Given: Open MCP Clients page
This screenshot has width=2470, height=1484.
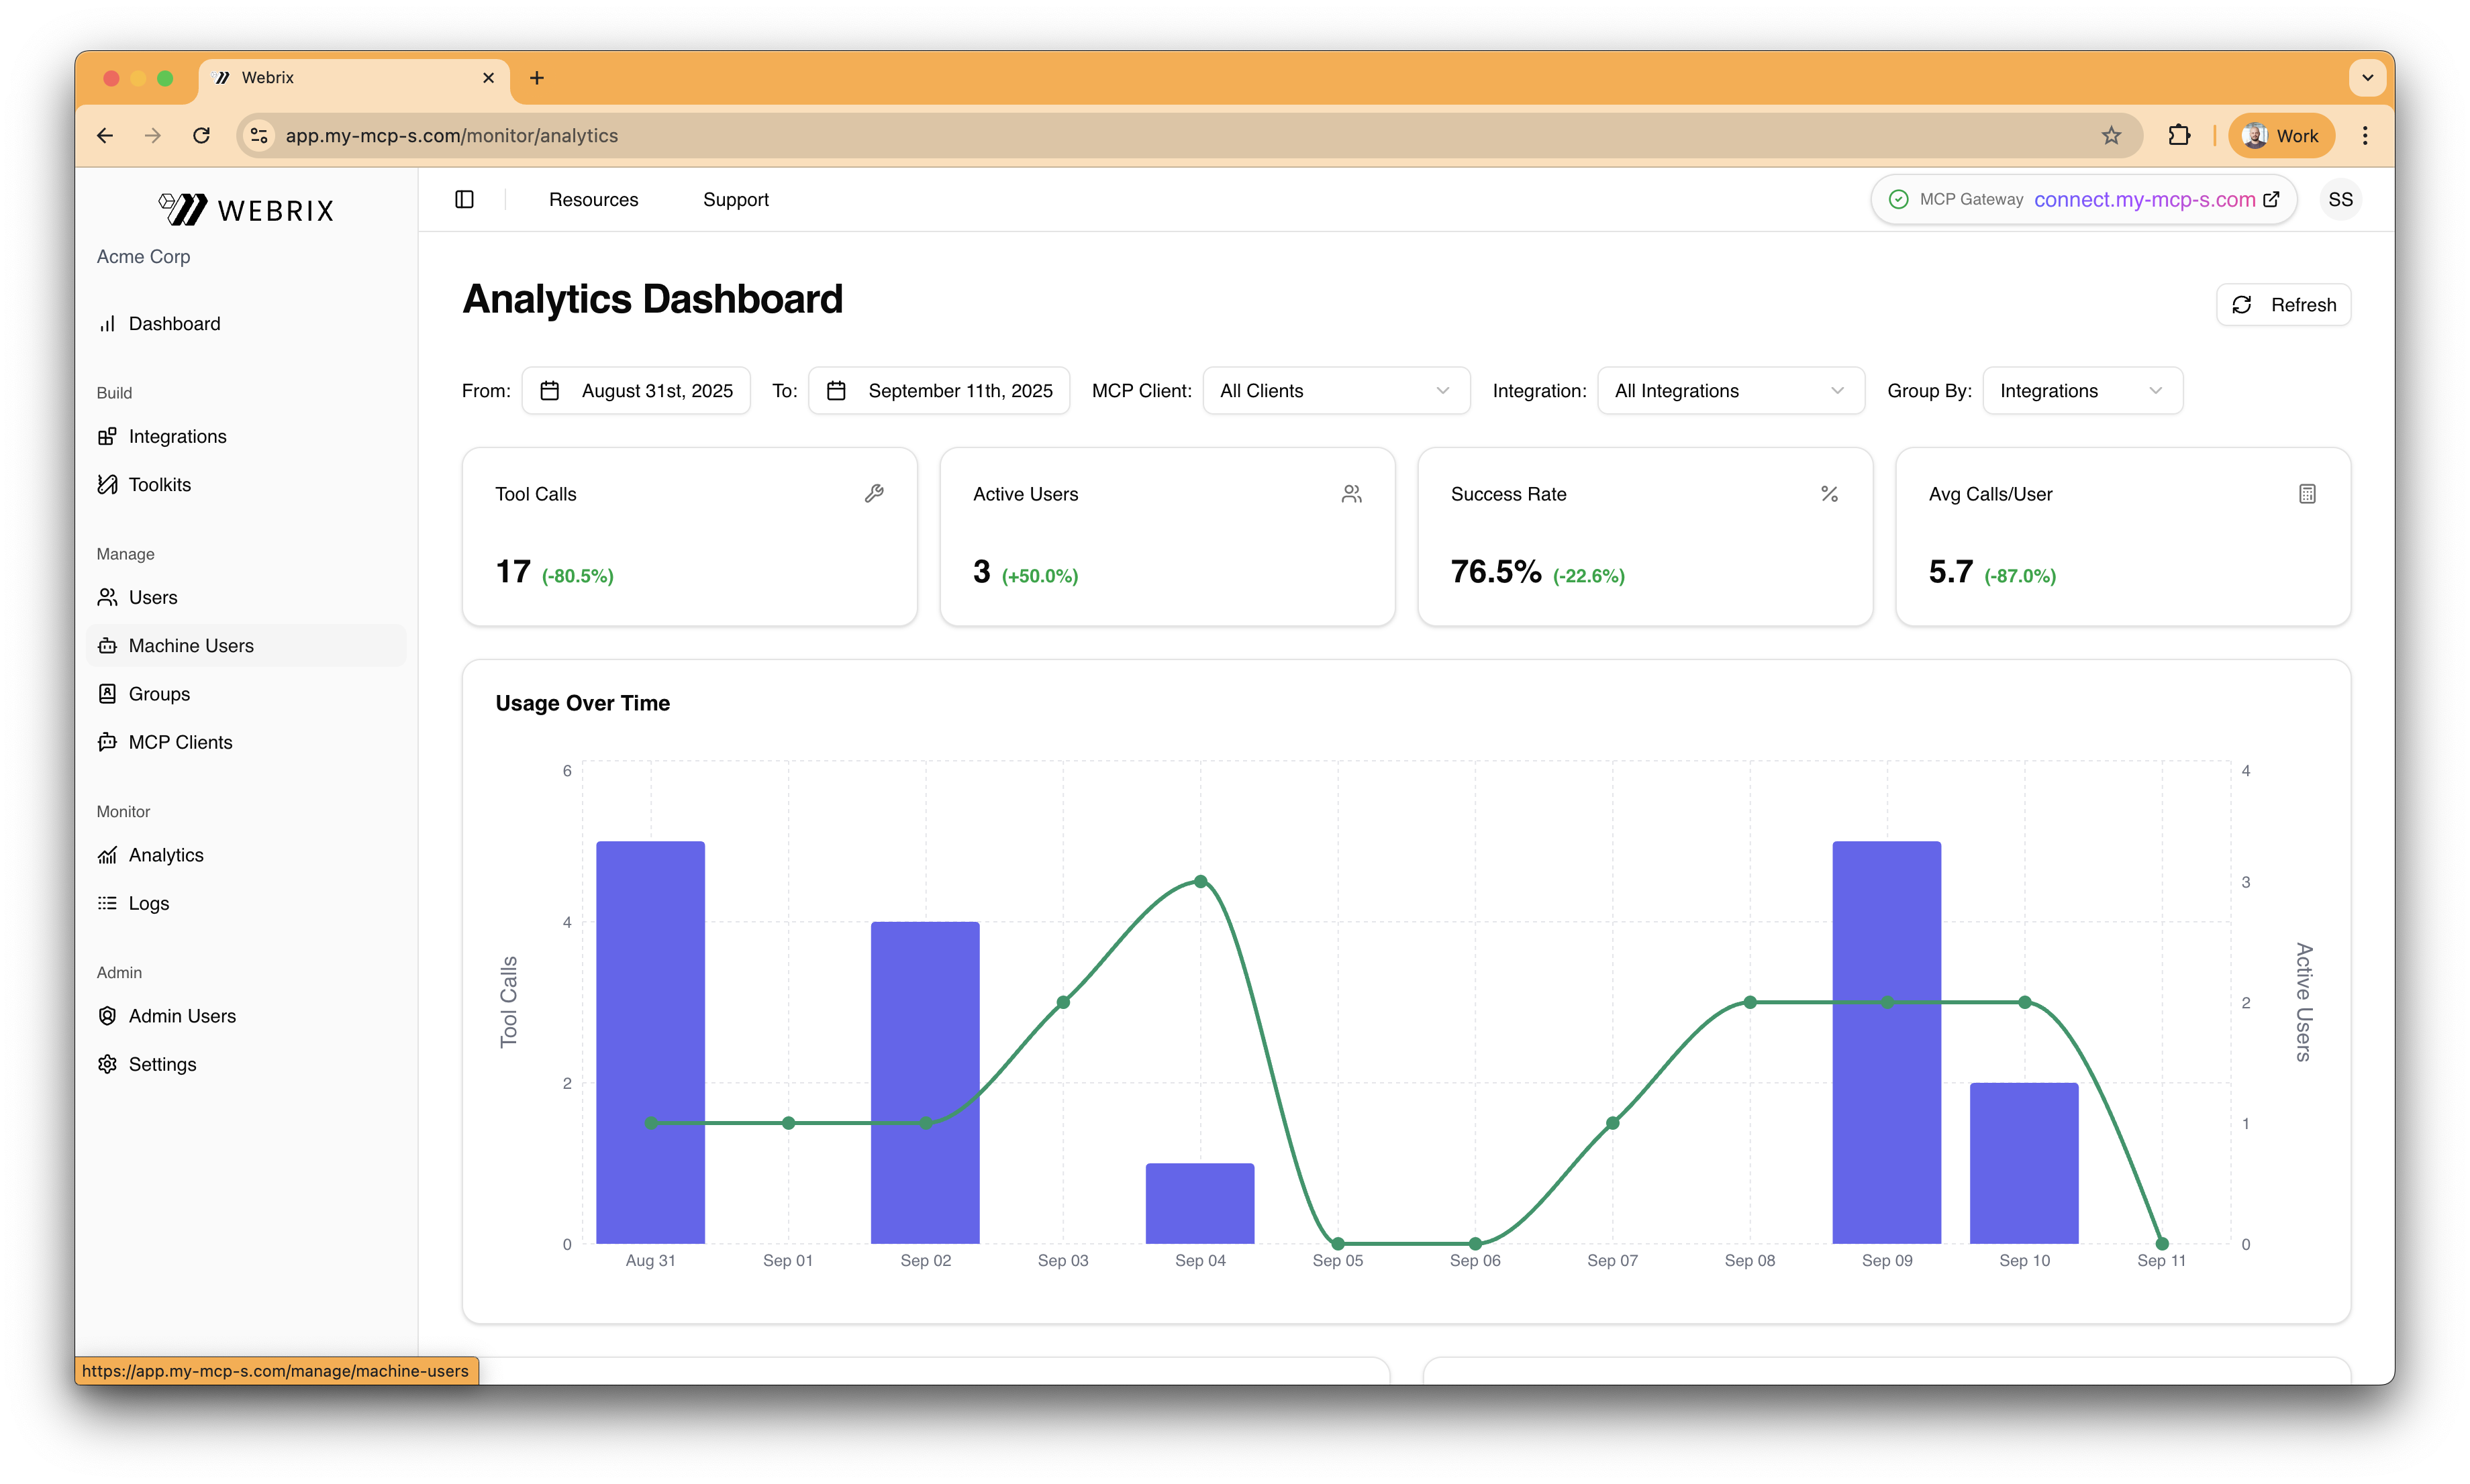Looking at the screenshot, I should 180,742.
